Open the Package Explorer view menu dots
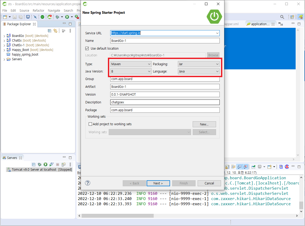This screenshot has width=305, height=226. click(70, 31)
